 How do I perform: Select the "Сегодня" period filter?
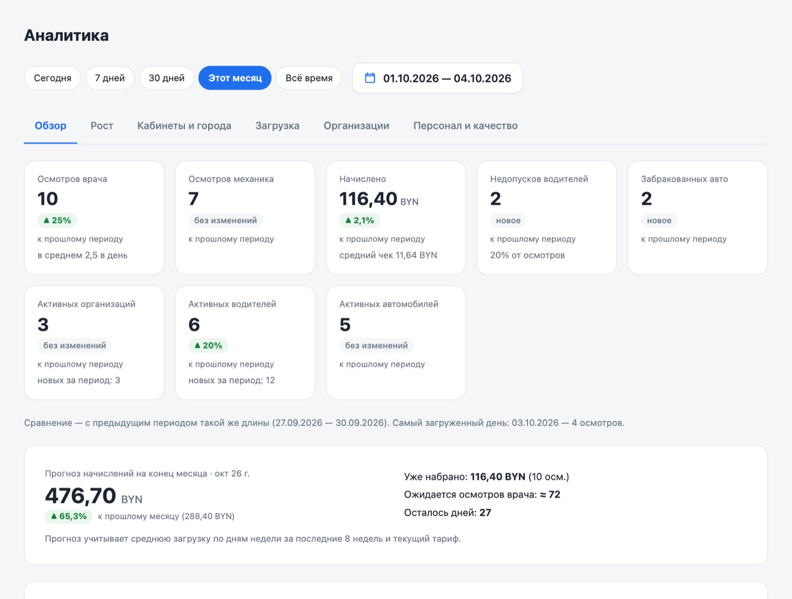tap(52, 78)
